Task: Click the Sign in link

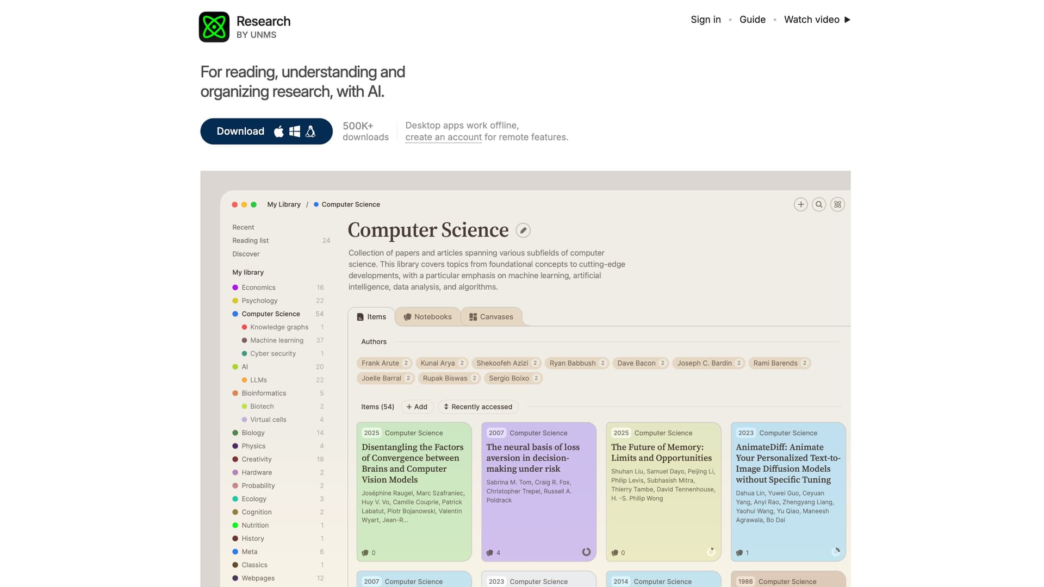Action: (706, 20)
